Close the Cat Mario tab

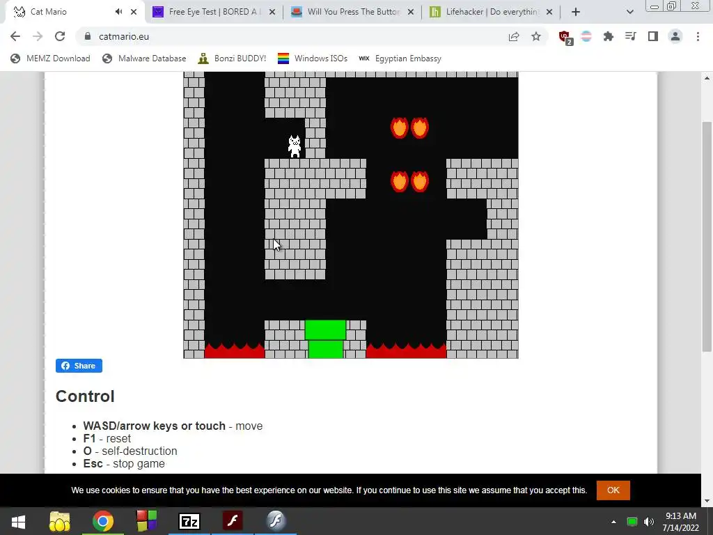pos(134,12)
